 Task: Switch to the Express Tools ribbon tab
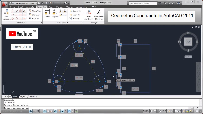click(x=81, y=7)
